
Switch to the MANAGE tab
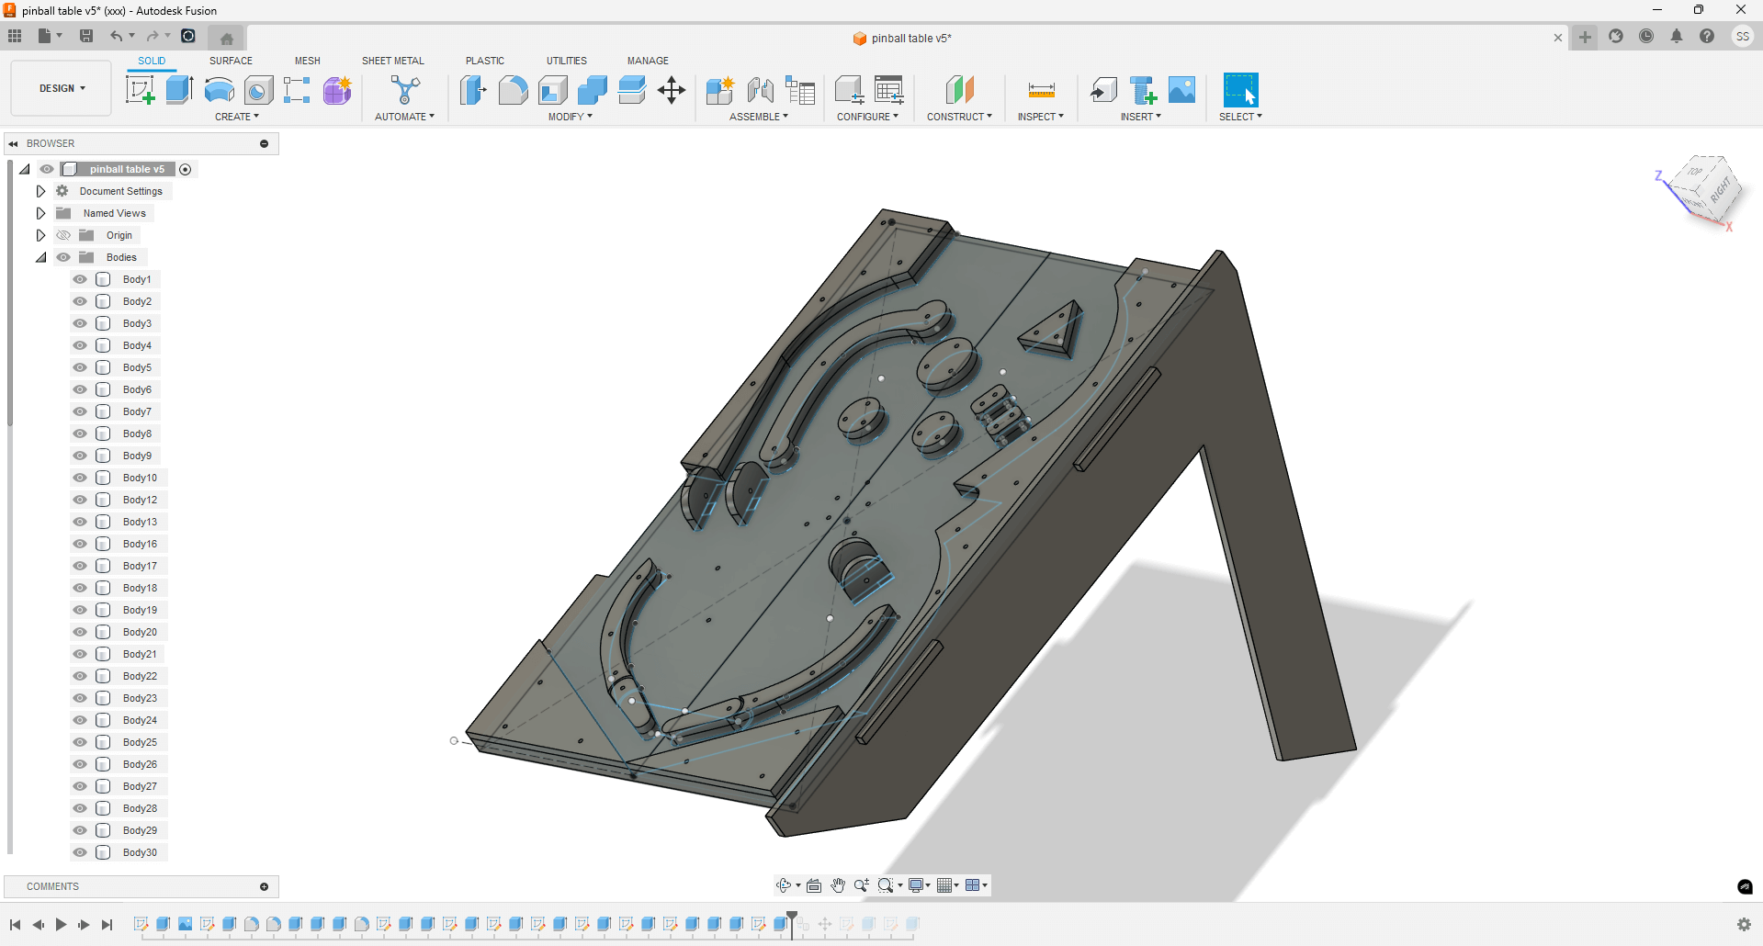(x=648, y=61)
